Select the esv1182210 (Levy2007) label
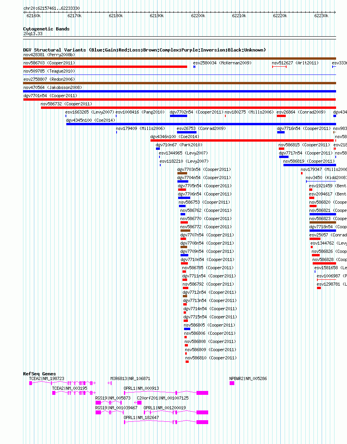 pyautogui.click(x=184, y=162)
